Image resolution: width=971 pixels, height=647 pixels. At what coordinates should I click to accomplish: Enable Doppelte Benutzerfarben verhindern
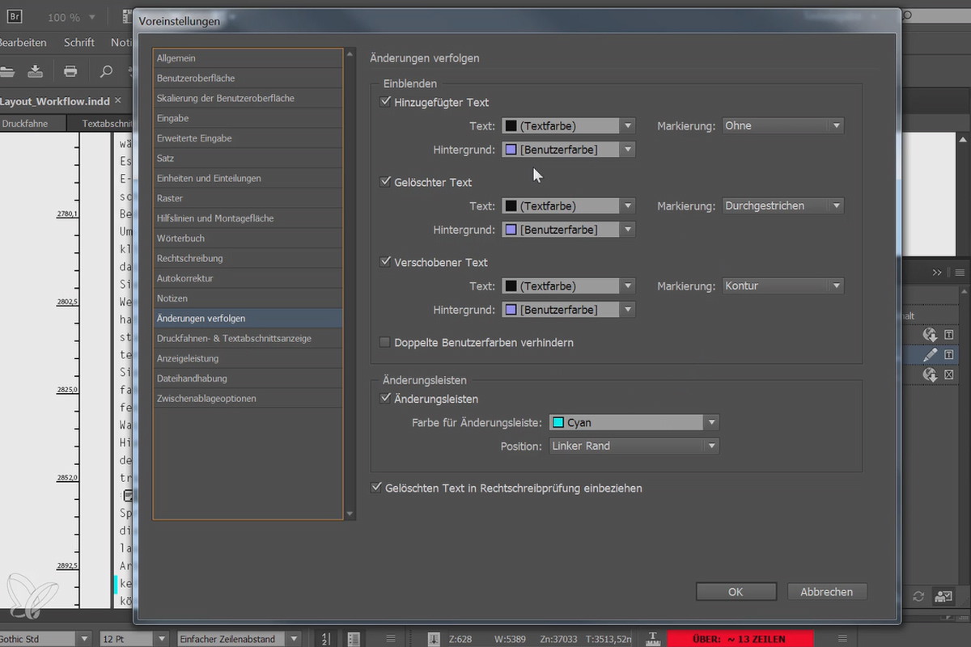coord(384,342)
